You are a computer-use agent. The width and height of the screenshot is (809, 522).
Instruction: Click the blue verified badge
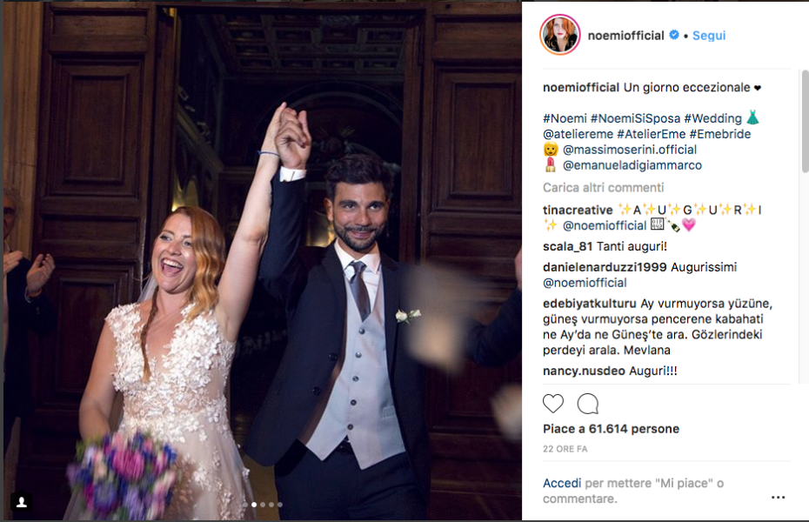click(x=674, y=35)
